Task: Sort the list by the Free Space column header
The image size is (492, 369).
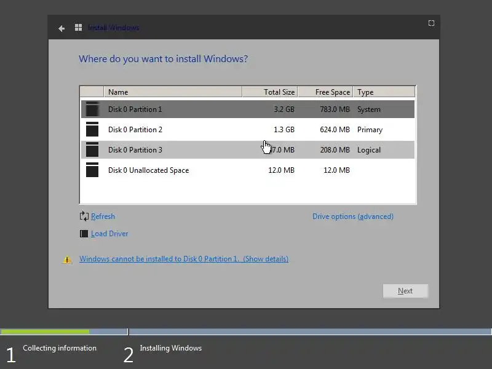Action: coord(325,92)
